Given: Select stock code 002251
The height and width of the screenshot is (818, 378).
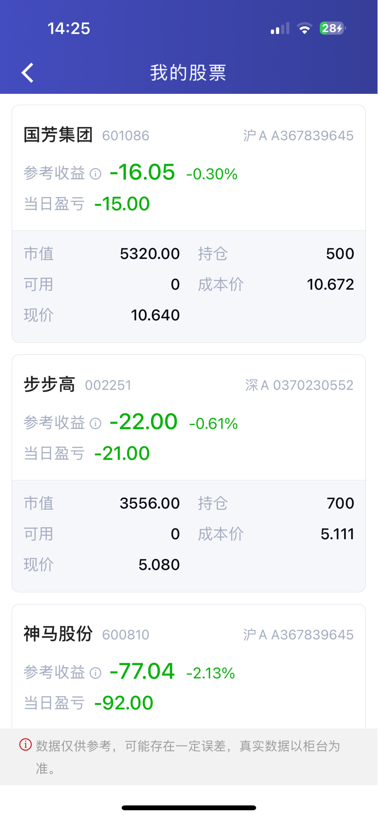Looking at the screenshot, I should point(108,385).
